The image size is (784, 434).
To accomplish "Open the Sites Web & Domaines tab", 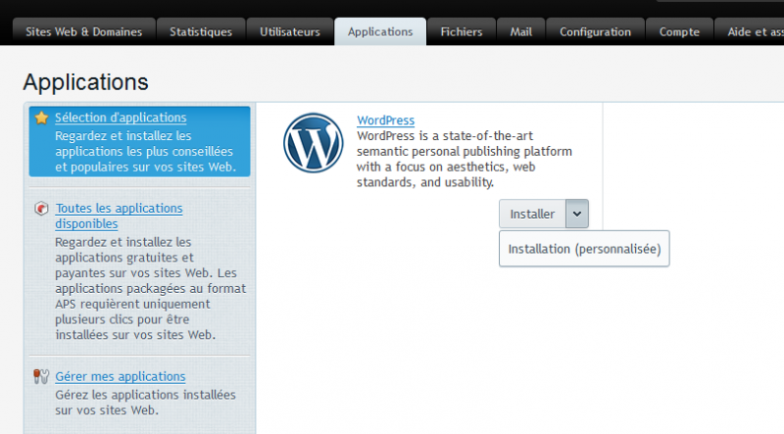I will [x=84, y=32].
